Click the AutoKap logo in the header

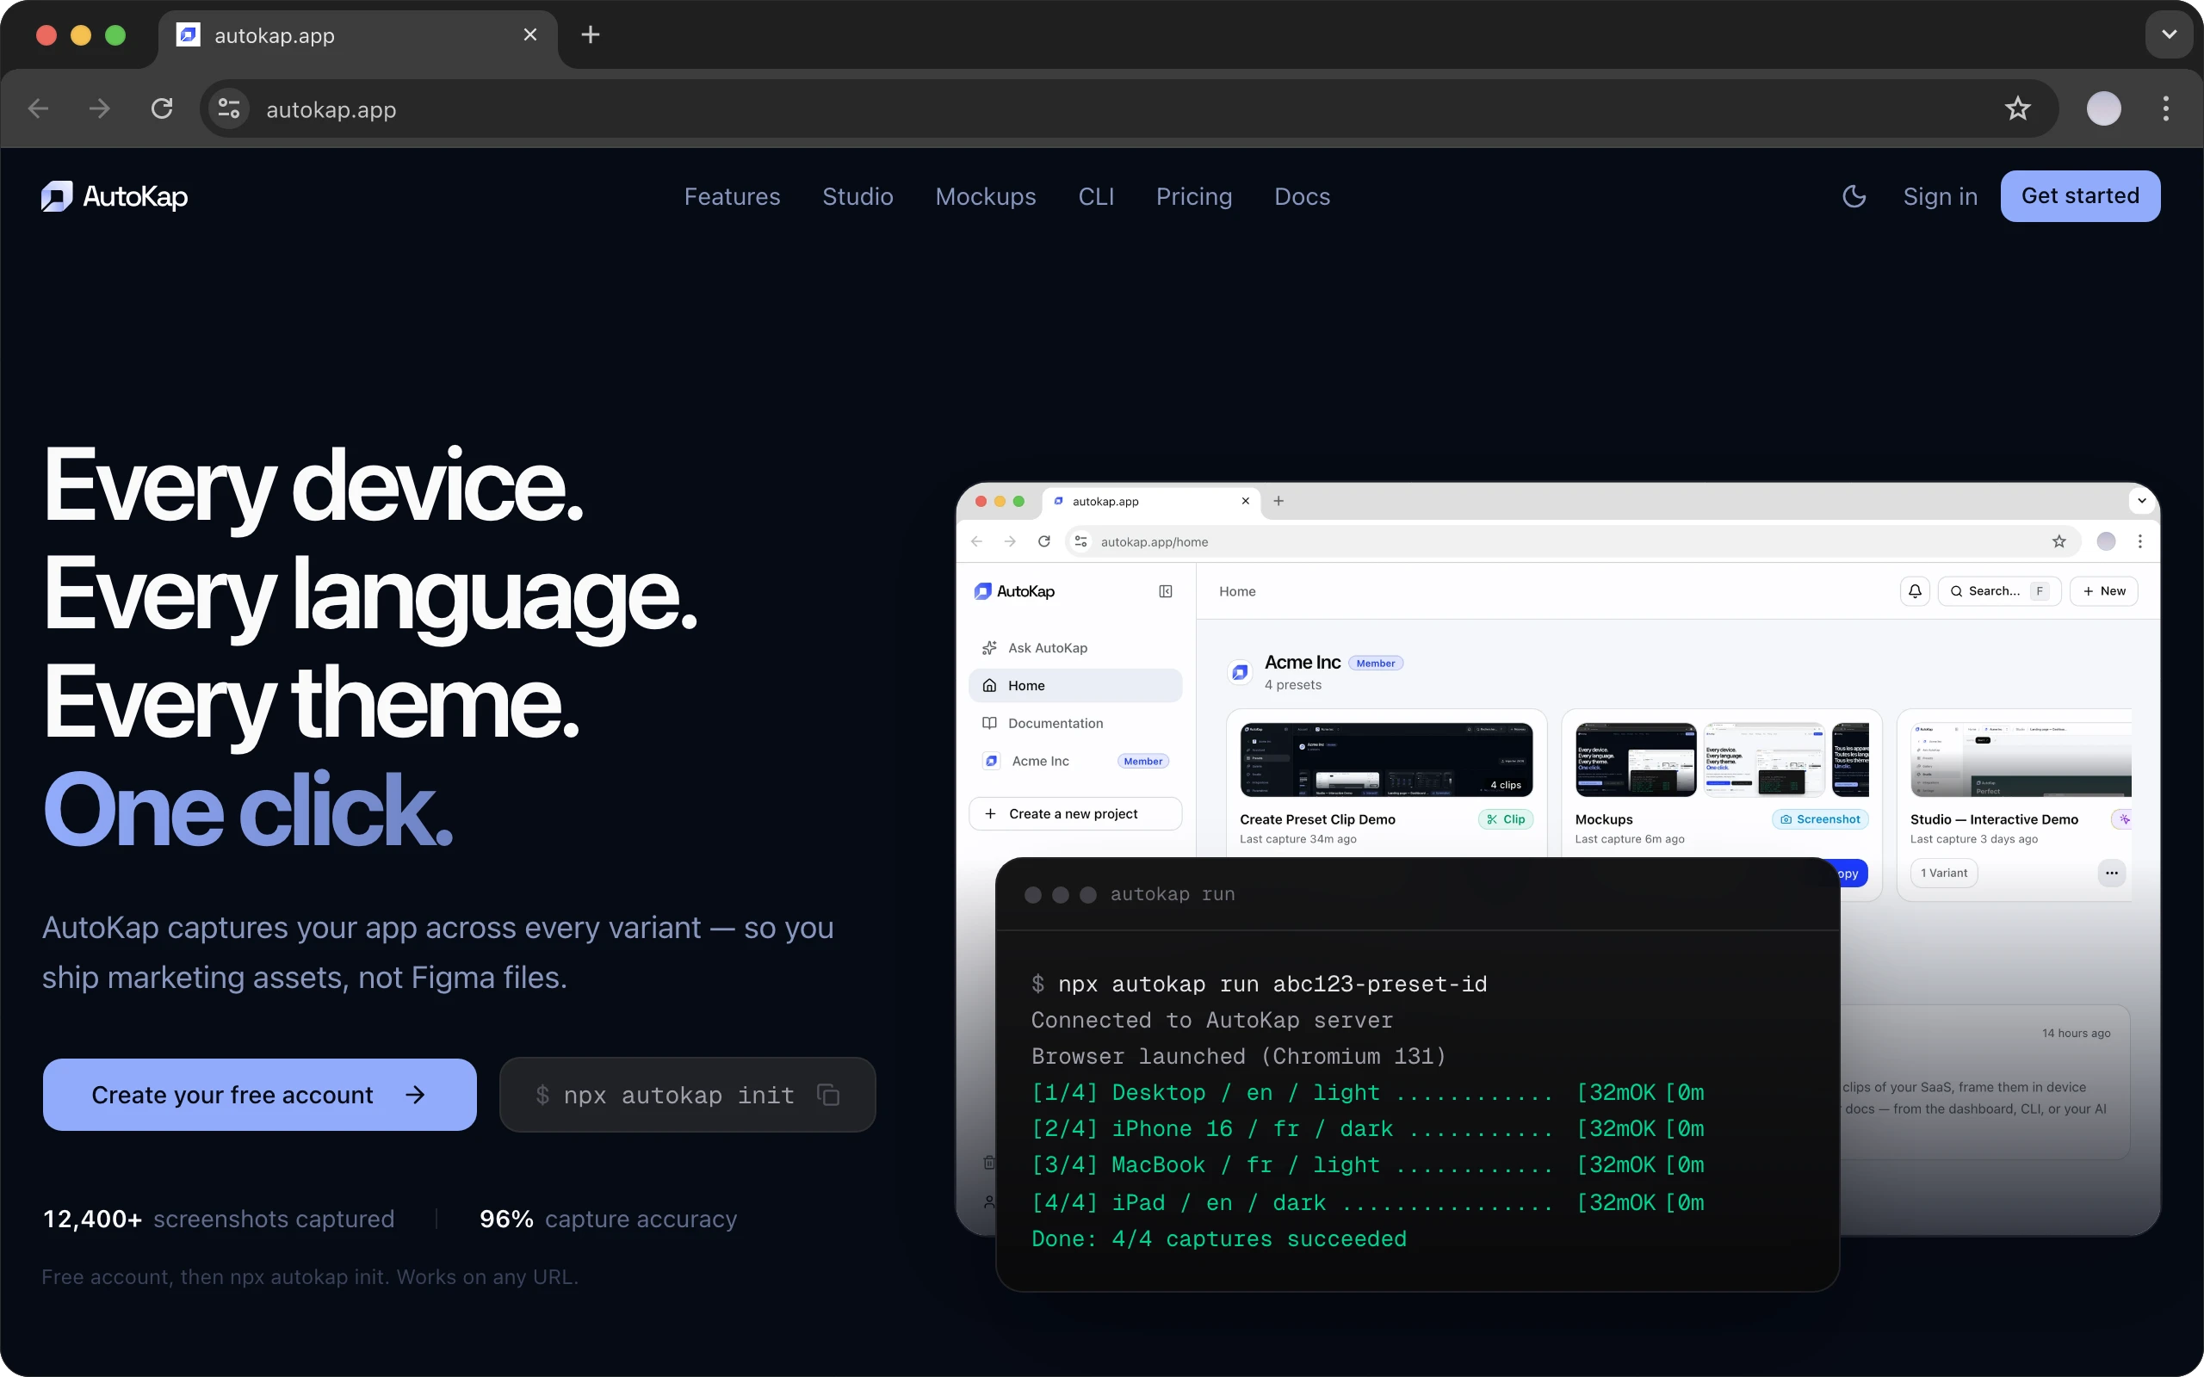[x=115, y=197]
